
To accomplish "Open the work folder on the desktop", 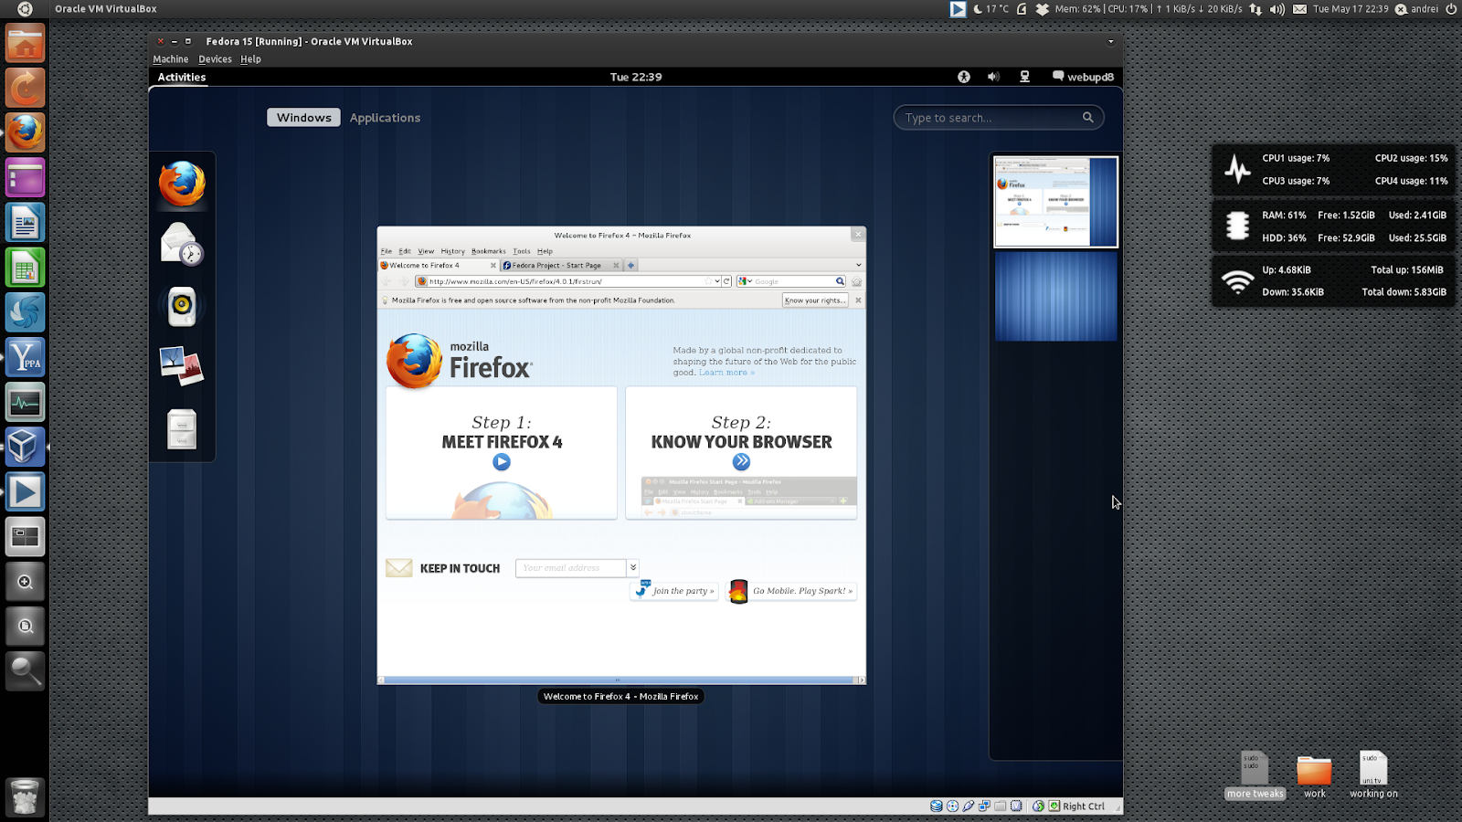I will tap(1314, 776).
